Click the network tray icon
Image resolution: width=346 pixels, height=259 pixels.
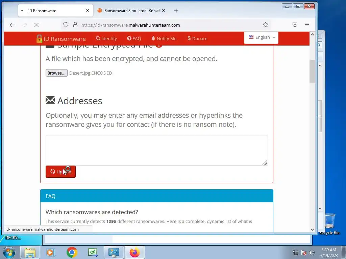click(295, 253)
